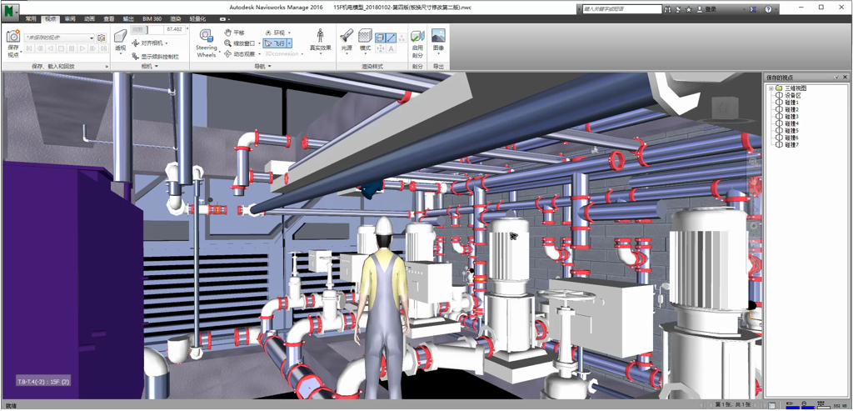853x411 pixels.
Task: Click the Perspective (透视) camera cube icon
Action: (120, 36)
